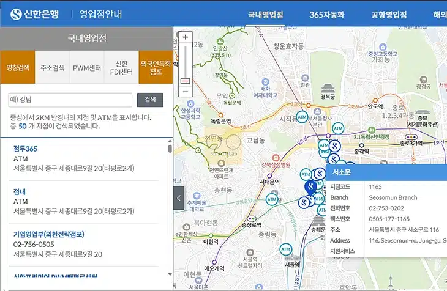The width and height of the screenshot is (447, 291).
Task: Switch to 외국인특화 점포 tab
Action: [156, 67]
